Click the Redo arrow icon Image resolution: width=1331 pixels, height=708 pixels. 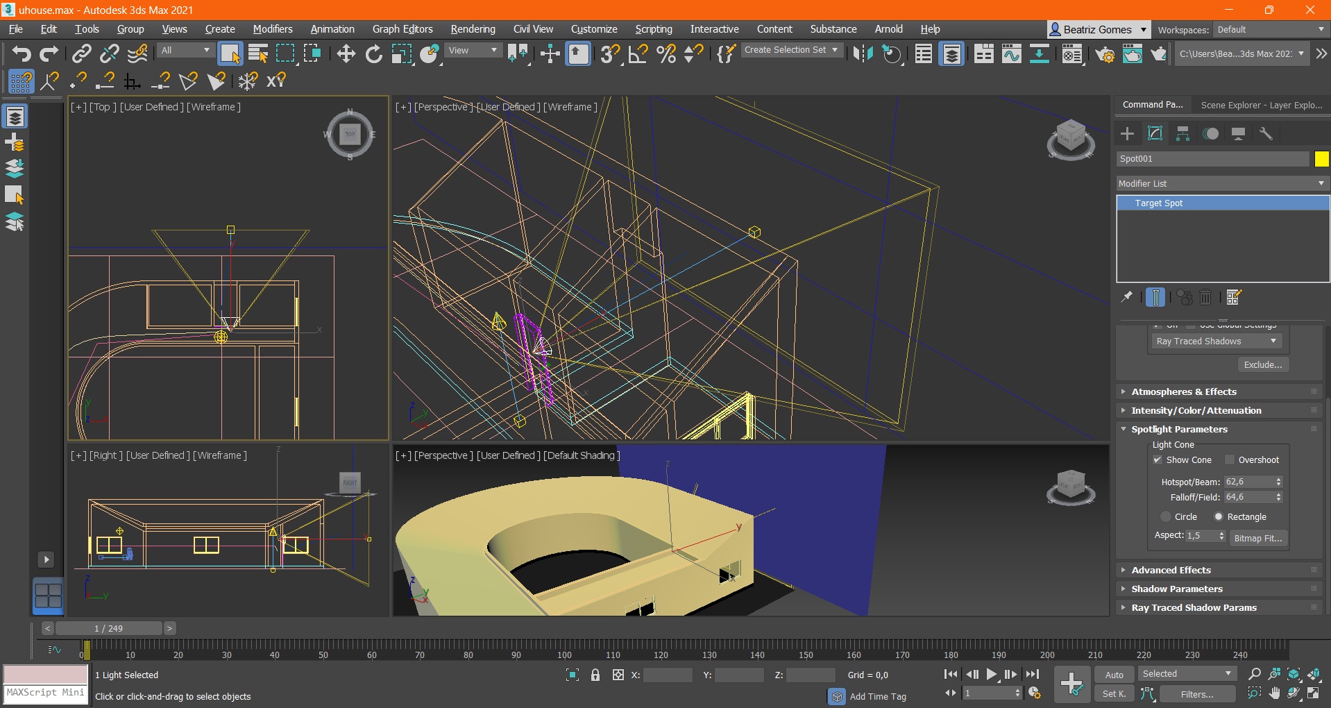click(49, 53)
